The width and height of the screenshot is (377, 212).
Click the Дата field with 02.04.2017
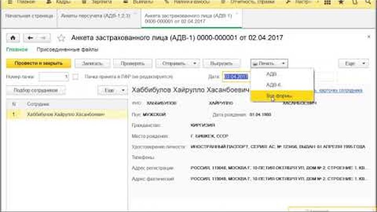click(236, 76)
